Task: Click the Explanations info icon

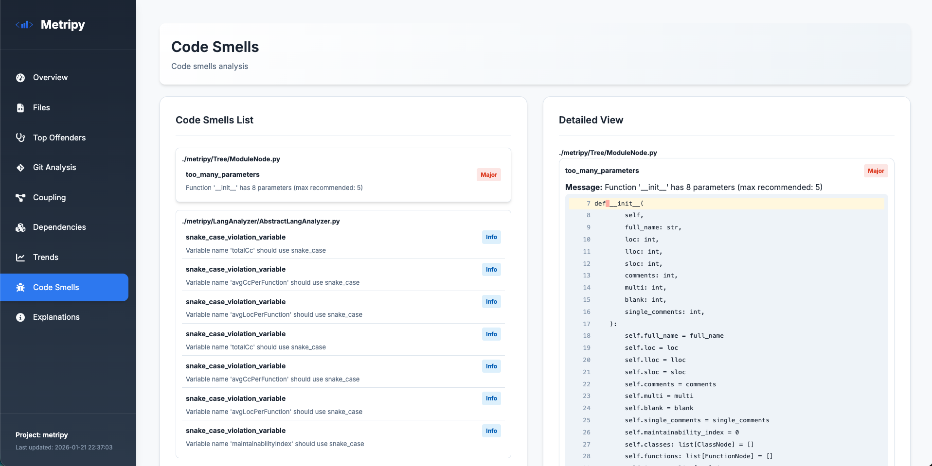Action: pyautogui.click(x=20, y=317)
